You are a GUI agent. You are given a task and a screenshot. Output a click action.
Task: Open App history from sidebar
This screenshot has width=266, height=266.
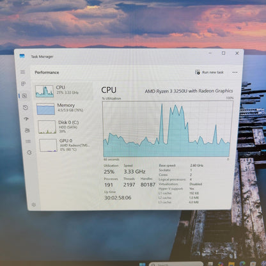click(x=26, y=107)
